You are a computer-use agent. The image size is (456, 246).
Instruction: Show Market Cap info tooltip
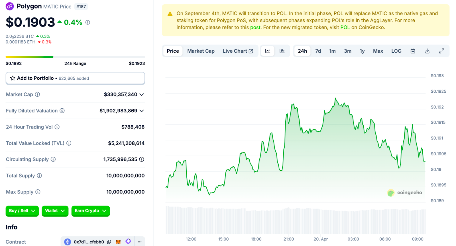coord(37,94)
